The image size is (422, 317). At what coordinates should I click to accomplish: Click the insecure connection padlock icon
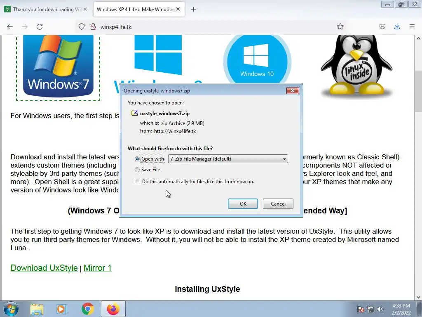coord(93,26)
